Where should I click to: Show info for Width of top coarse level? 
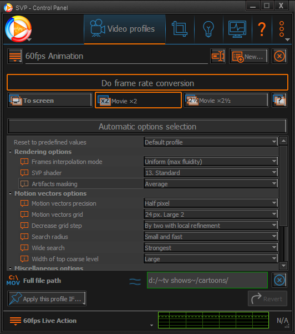click(24, 259)
